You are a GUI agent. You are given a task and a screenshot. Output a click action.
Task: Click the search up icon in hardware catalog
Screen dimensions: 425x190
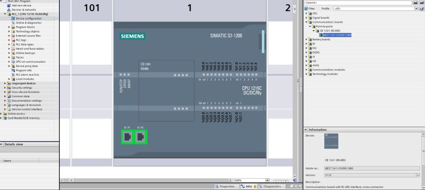(x=421, y=3)
